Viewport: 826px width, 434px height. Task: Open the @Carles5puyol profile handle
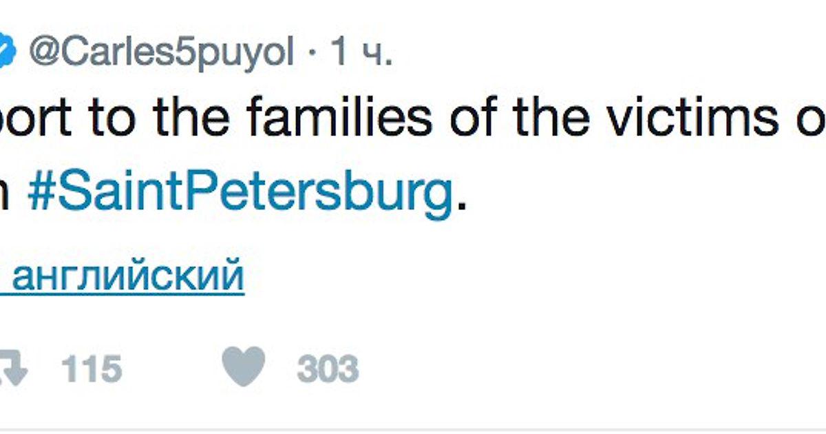tap(161, 52)
